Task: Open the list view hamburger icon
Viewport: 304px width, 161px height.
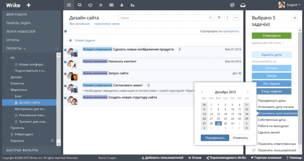Action: [x=69, y=5]
